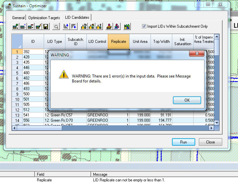Image resolution: width=238 pixels, height=185 pixels.
Task: Click the Subcatch. ID column header
Action: pyautogui.click(x=76, y=42)
